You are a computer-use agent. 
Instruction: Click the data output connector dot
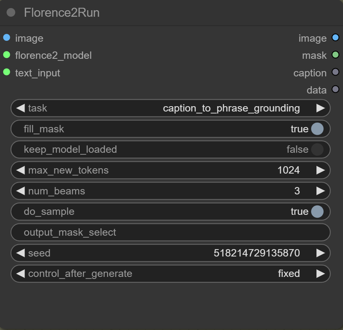pyautogui.click(x=335, y=90)
